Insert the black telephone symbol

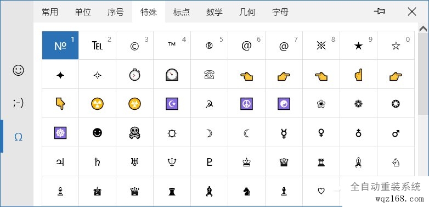click(209, 75)
